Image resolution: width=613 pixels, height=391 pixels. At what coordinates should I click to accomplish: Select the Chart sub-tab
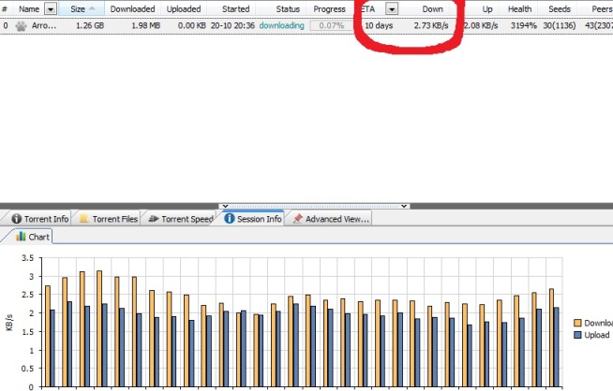tap(33, 237)
